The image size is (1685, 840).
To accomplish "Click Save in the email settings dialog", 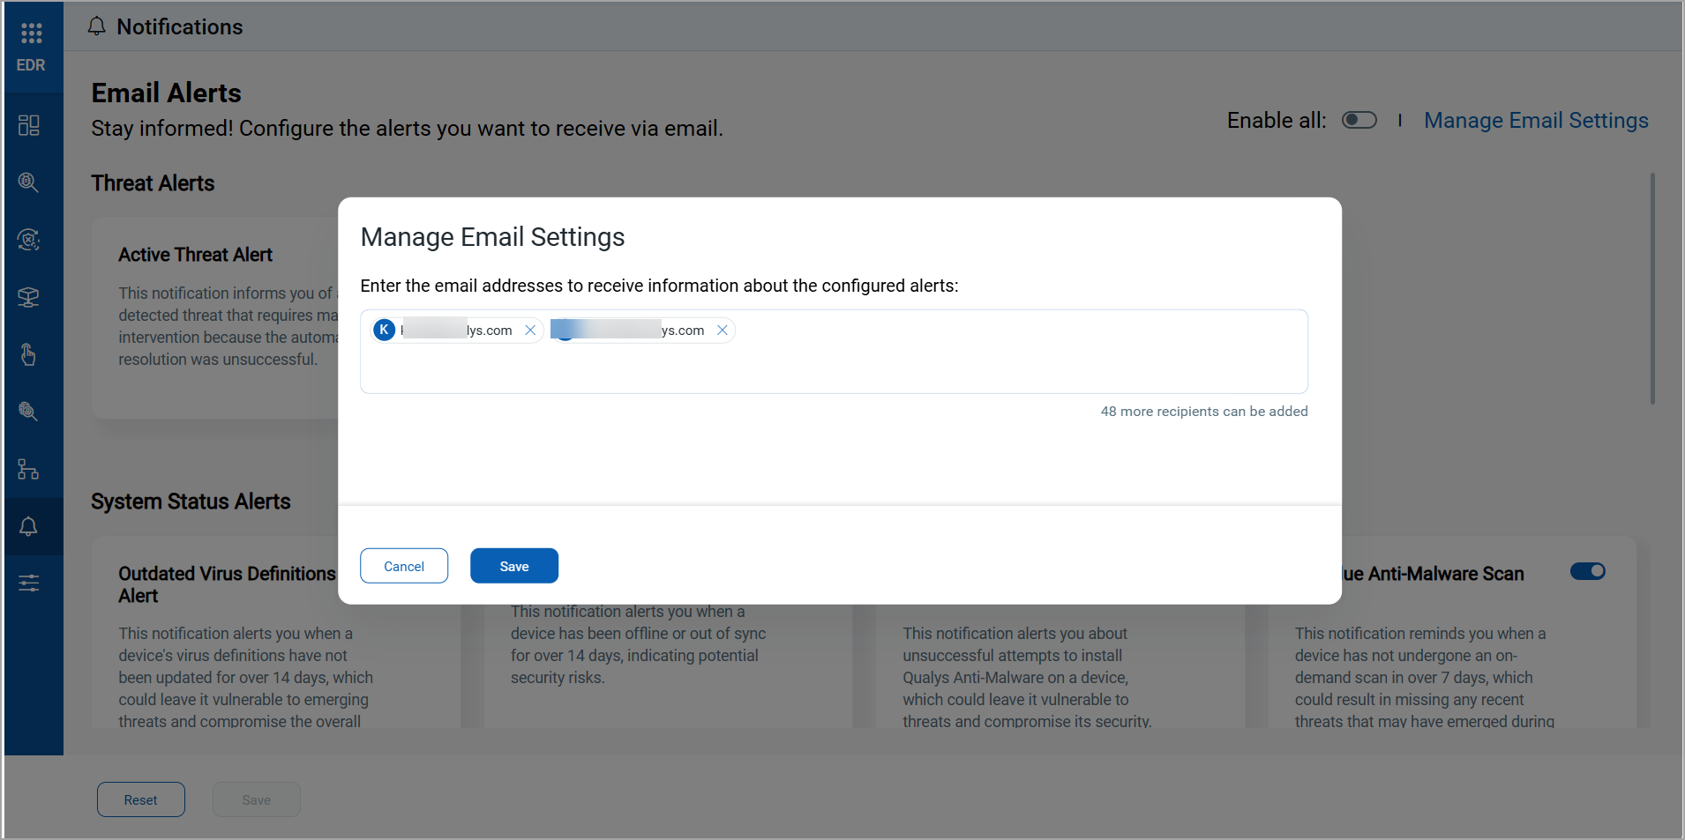I will [x=513, y=566].
